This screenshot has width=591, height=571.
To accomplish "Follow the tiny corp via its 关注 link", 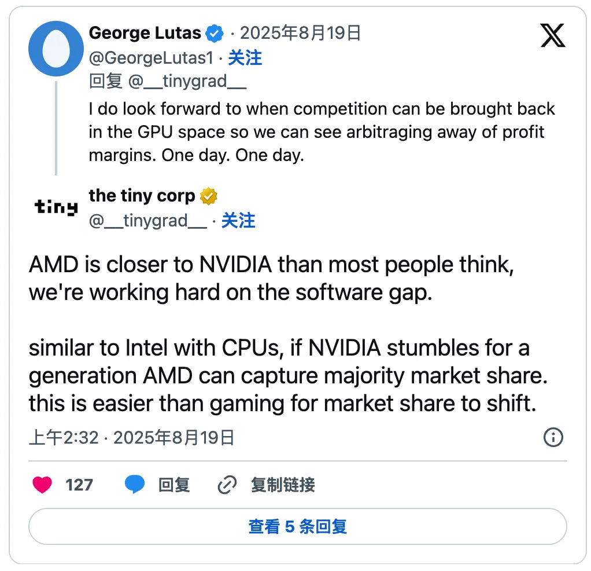I will pos(238,221).
